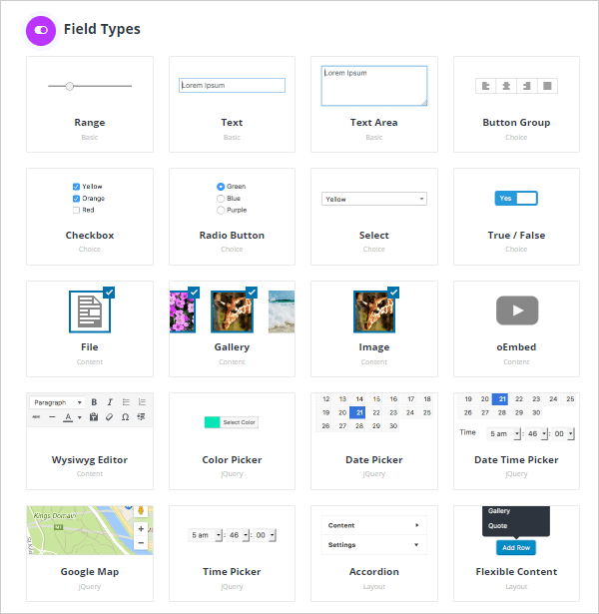
Task: Open the Paragraph format dropdown
Action: point(57,401)
